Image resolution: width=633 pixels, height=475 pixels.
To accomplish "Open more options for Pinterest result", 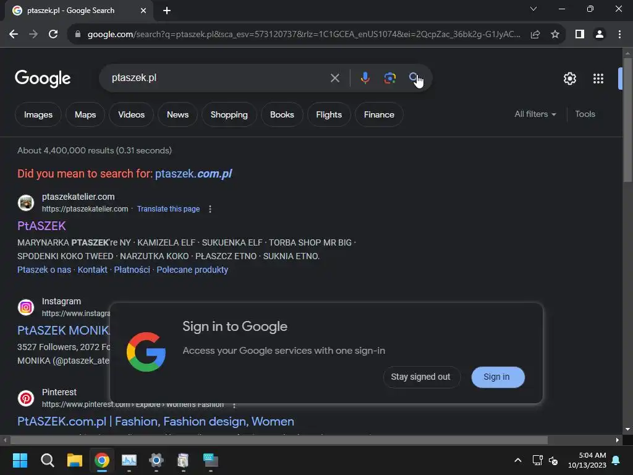I will coord(234,405).
